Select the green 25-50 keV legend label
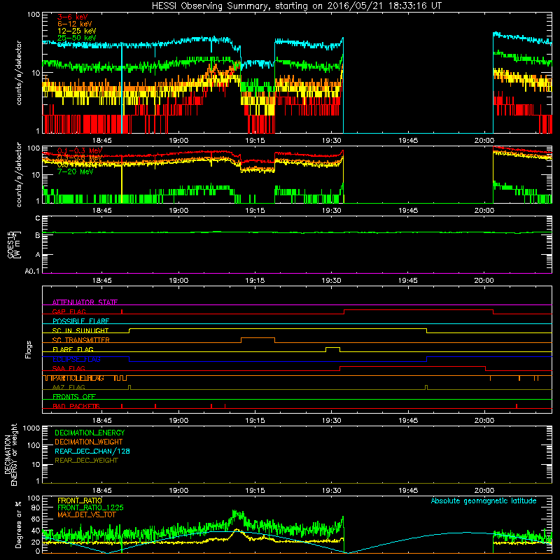The image size is (560, 560). coord(76,38)
